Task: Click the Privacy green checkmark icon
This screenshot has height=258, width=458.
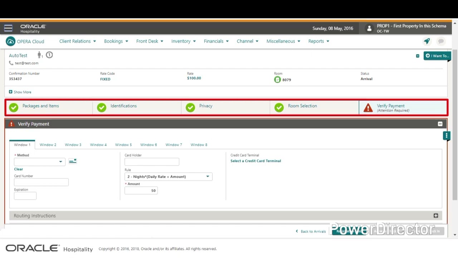Action: (190, 107)
